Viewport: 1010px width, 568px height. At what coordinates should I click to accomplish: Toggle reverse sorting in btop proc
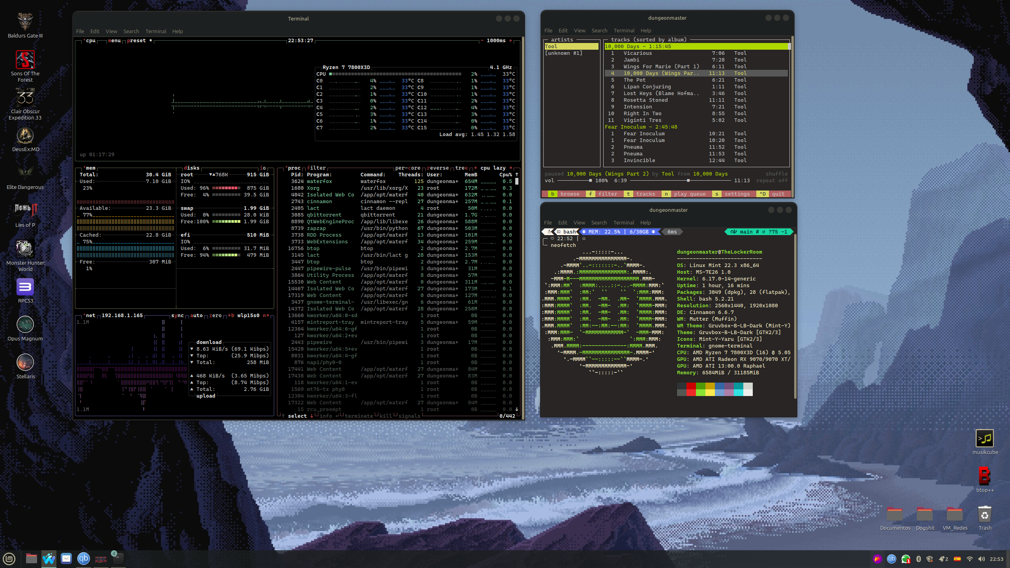438,168
